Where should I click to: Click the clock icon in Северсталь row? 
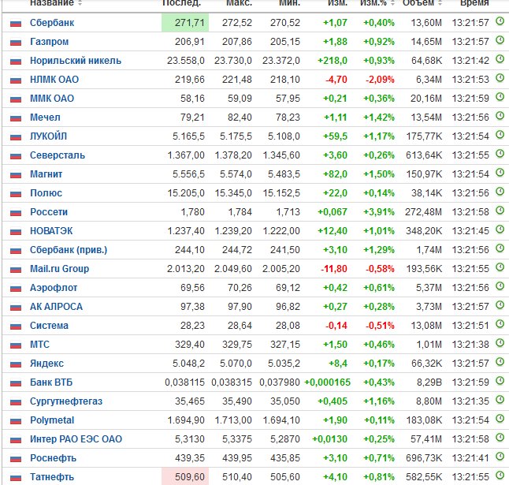[x=500, y=154]
